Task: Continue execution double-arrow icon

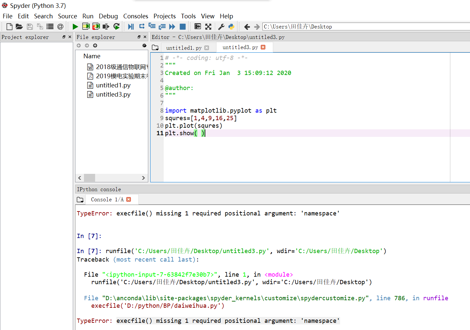Action: click(x=172, y=27)
